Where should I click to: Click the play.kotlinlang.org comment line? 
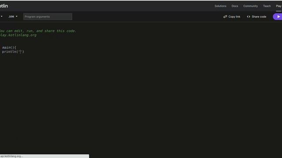(18, 35)
